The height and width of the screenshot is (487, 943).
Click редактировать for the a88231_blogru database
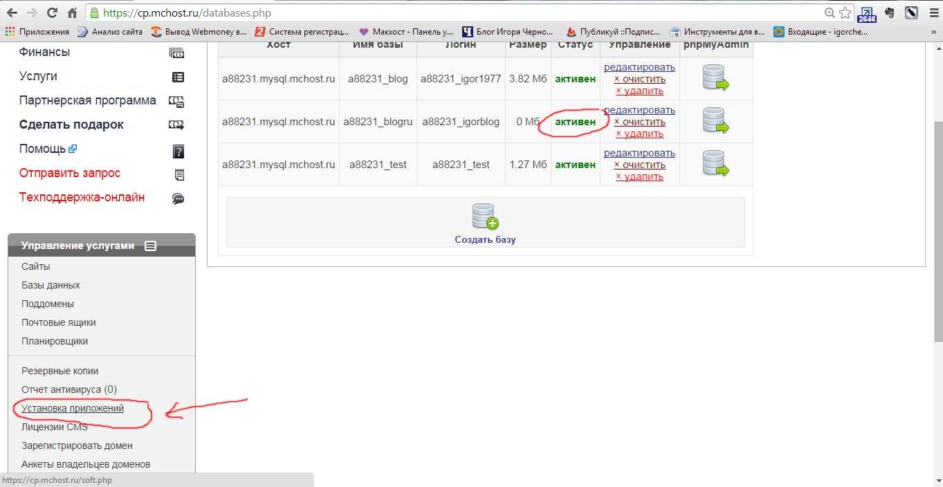point(639,110)
